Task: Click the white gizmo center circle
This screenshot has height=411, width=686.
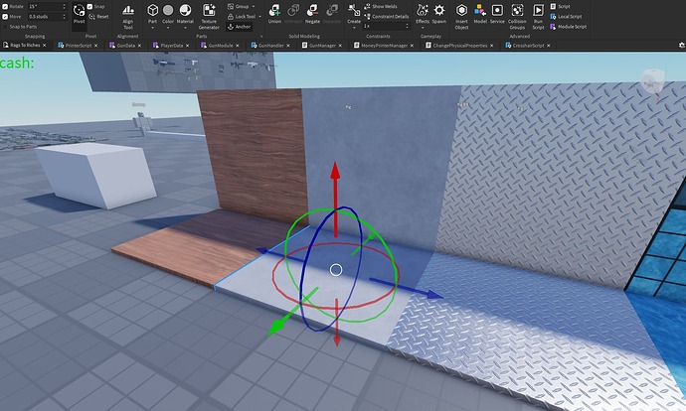Action: pos(336,270)
